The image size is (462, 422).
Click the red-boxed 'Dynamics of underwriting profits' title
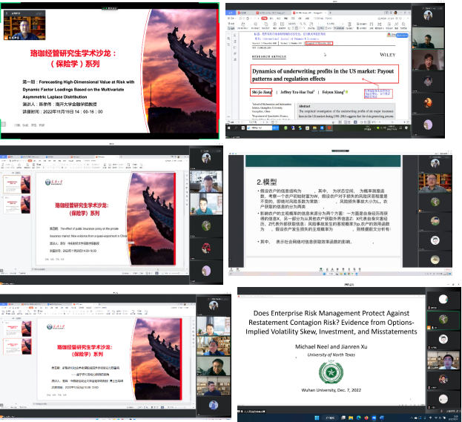[x=324, y=74]
